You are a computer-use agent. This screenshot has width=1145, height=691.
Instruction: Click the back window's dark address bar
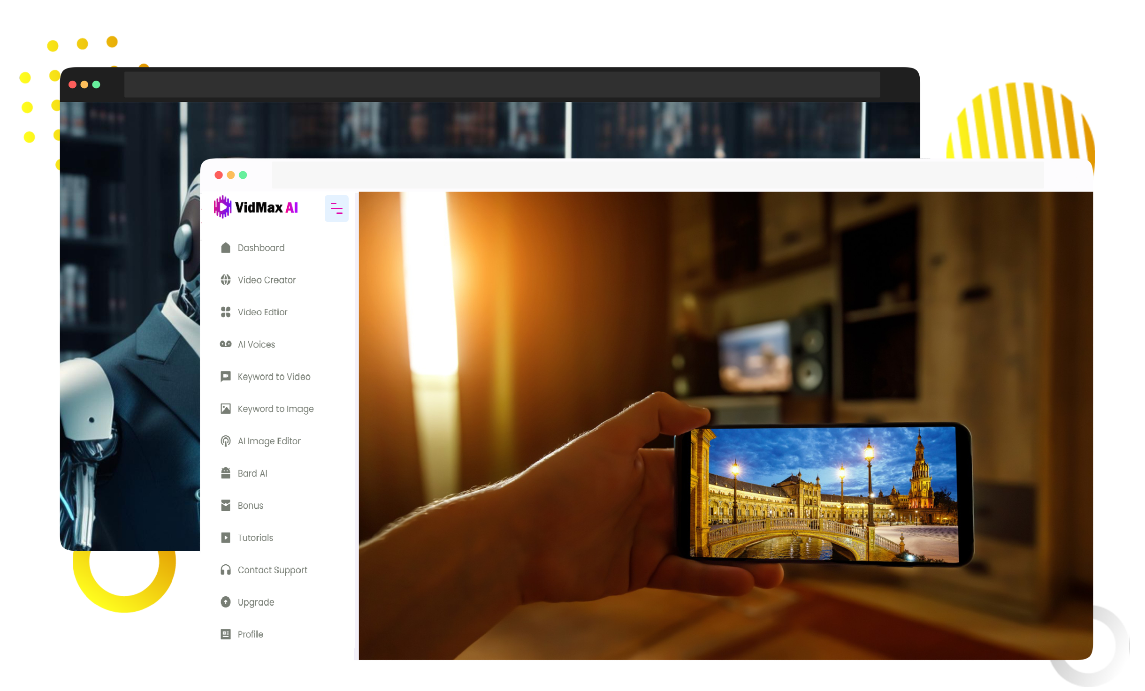(501, 84)
